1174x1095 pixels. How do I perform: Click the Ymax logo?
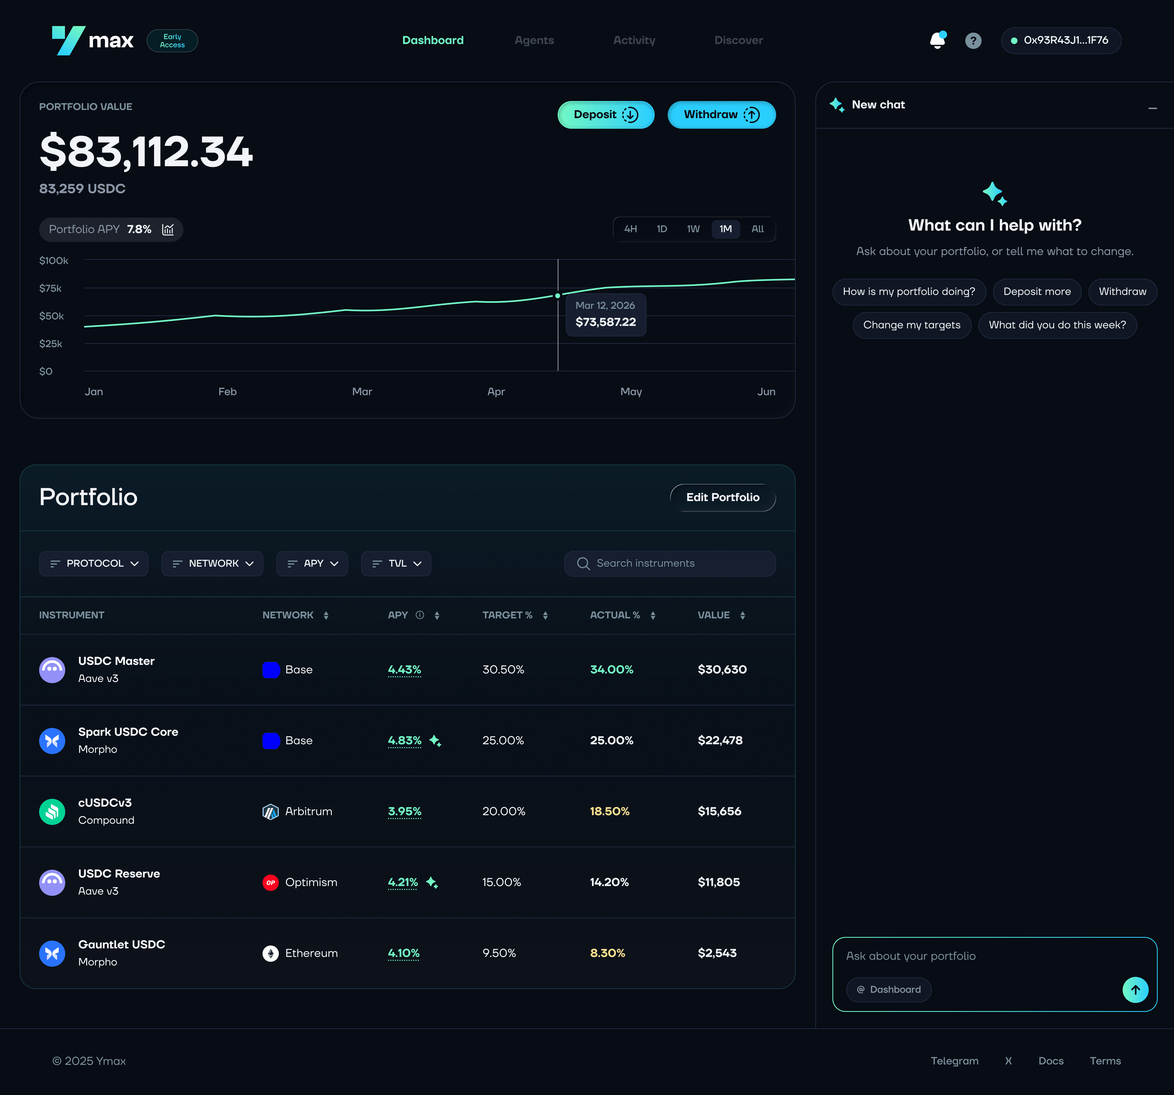[93, 41]
